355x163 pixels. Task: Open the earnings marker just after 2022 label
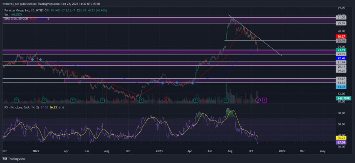pyautogui.click(x=44, y=99)
